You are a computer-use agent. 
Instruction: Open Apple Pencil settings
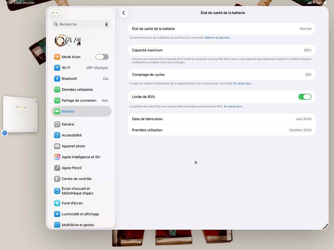click(81, 168)
